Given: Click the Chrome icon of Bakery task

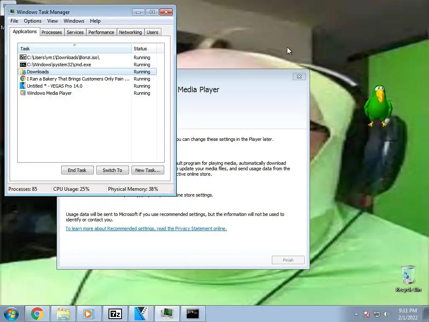Looking at the screenshot, I should coord(23,78).
